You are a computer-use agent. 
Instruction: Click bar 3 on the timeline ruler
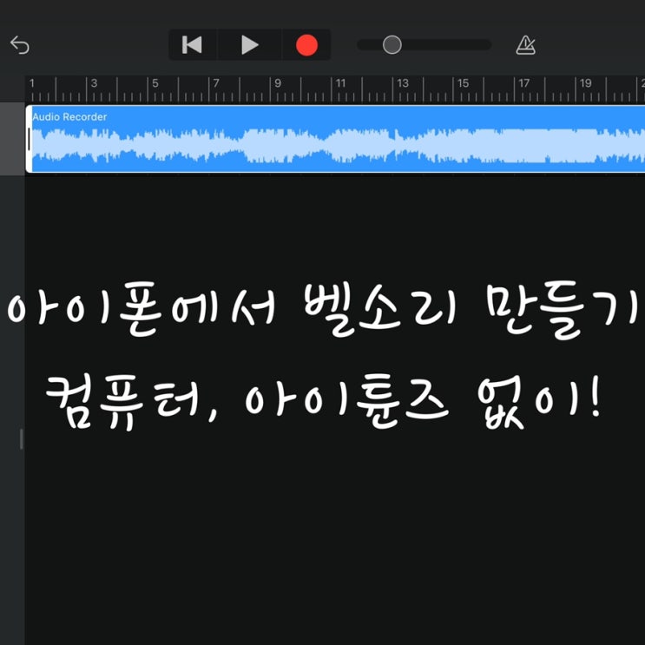pos(95,83)
